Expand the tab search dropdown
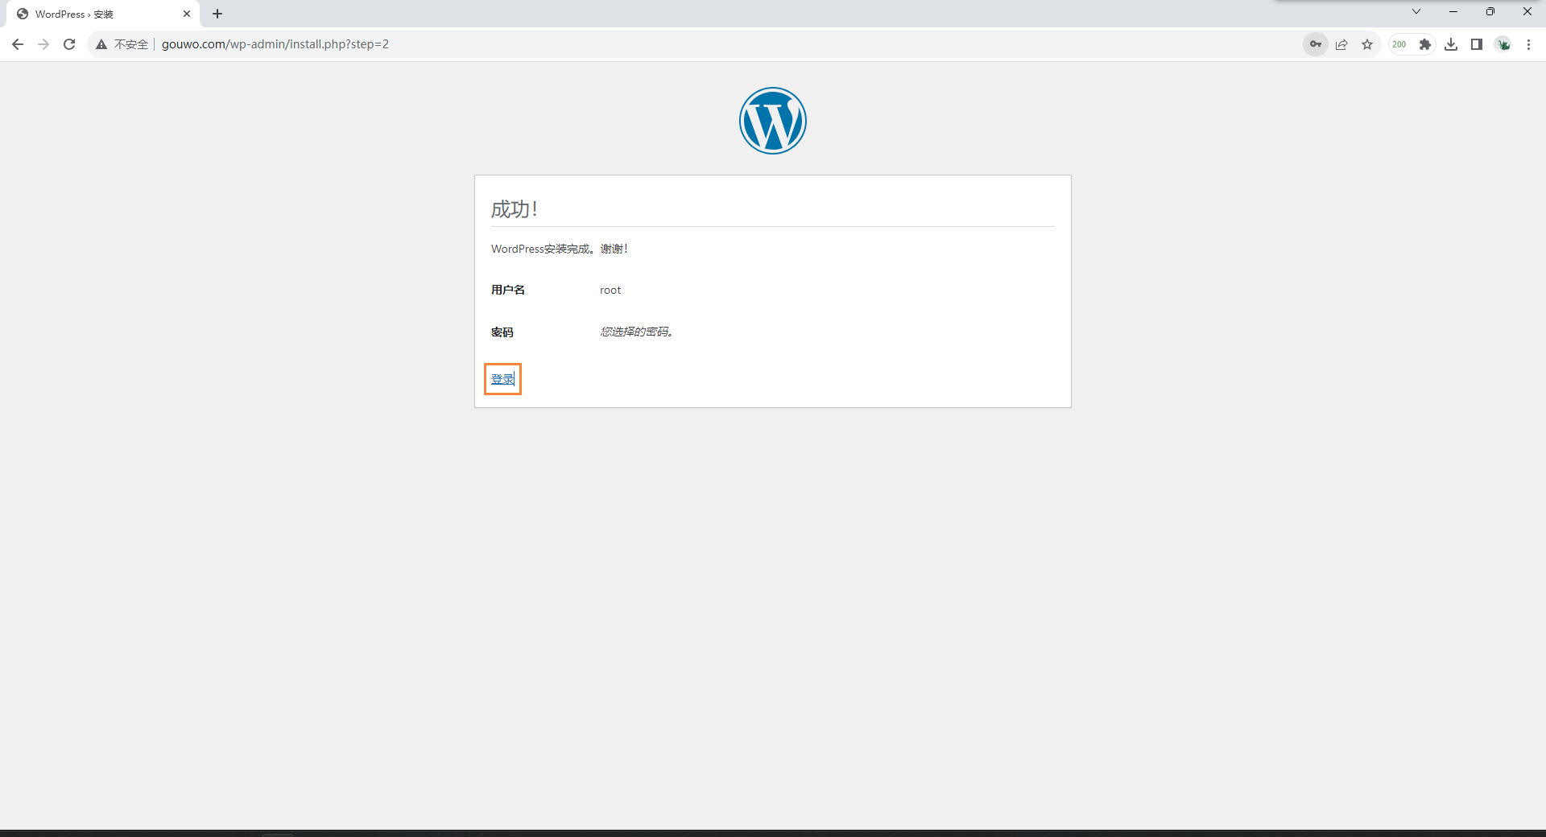This screenshot has width=1546, height=837. coord(1416,11)
